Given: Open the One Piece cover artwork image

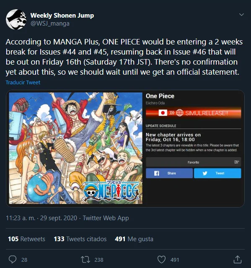Looking at the screenshot, I should pyautogui.click(x=76, y=148).
